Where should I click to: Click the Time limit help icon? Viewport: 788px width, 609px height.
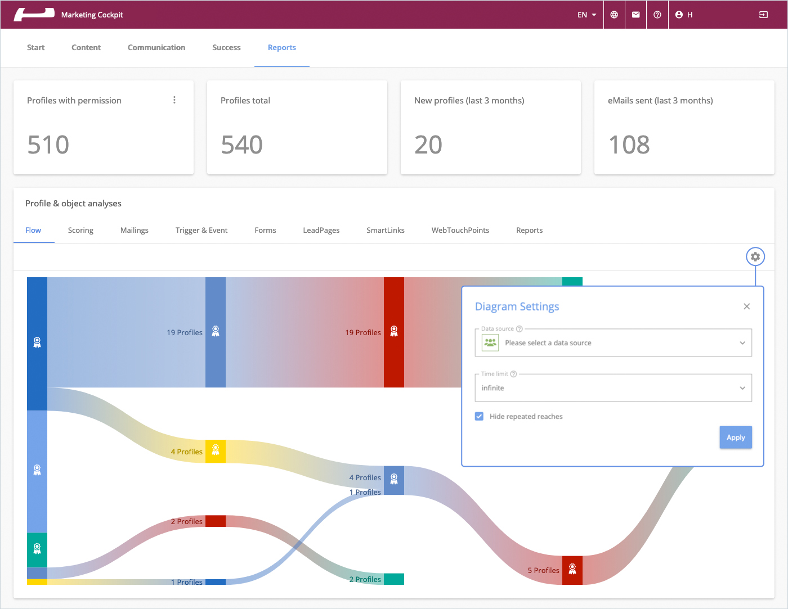[x=513, y=374]
